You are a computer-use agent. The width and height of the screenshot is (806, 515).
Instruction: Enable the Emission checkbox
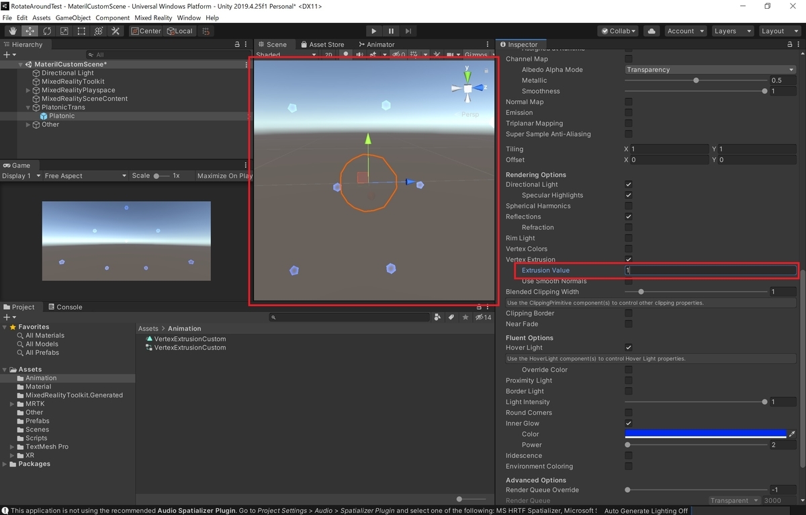629,113
